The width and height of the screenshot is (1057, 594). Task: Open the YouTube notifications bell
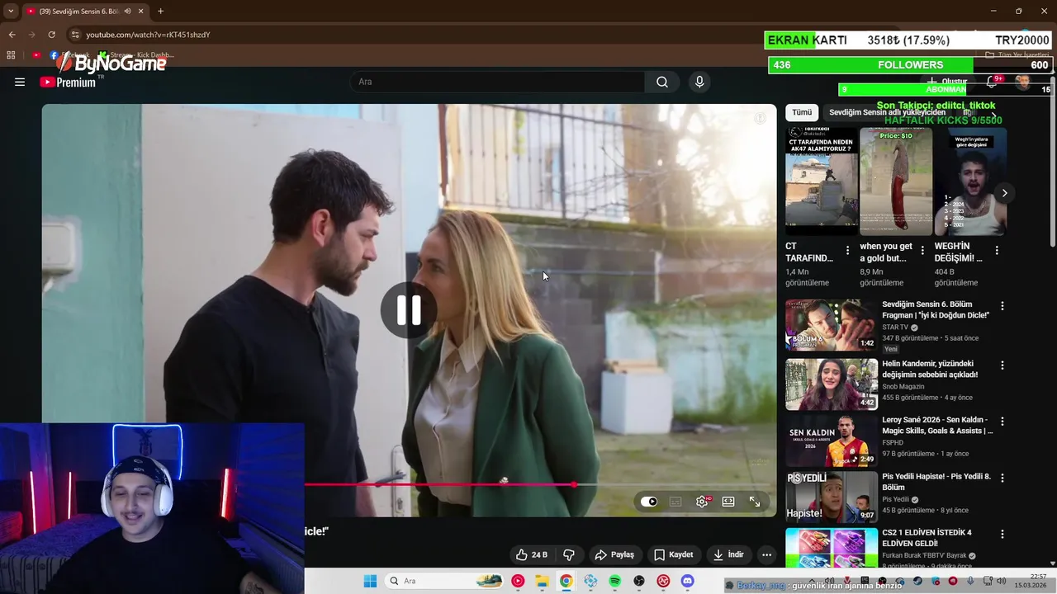(x=992, y=82)
